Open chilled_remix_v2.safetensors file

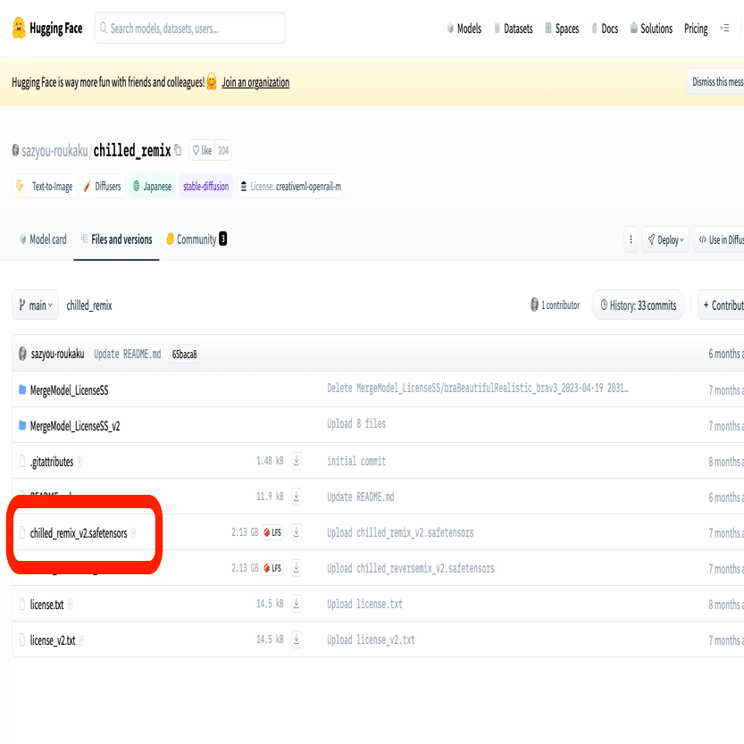coord(79,533)
